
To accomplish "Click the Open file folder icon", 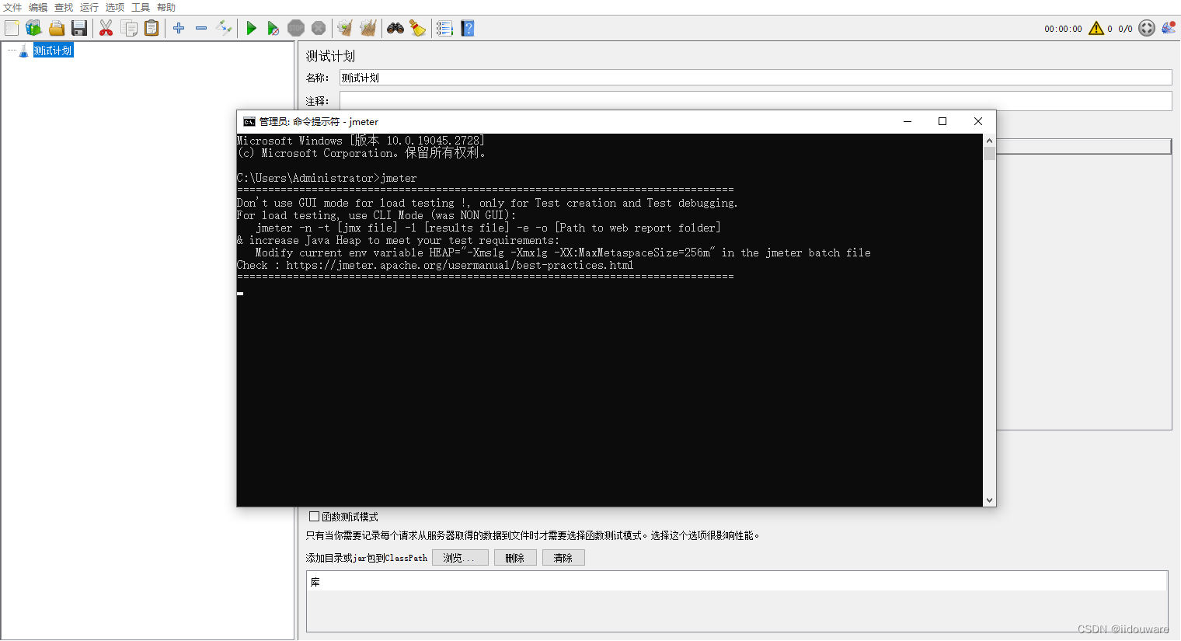I will (57, 28).
